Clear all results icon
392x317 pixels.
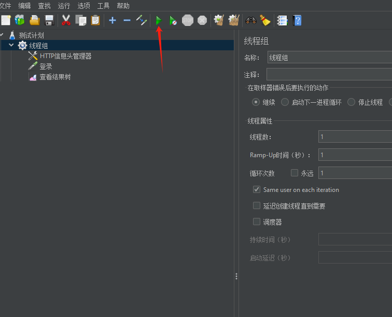234,20
